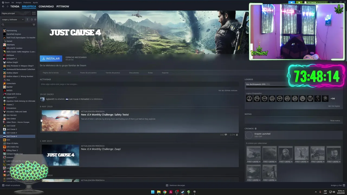Sort library with the up-arrow icon

pyautogui.click(x=27, y=19)
